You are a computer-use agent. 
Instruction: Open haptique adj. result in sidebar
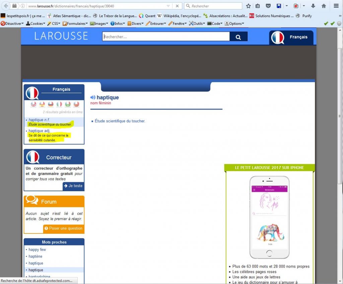pos(40,131)
